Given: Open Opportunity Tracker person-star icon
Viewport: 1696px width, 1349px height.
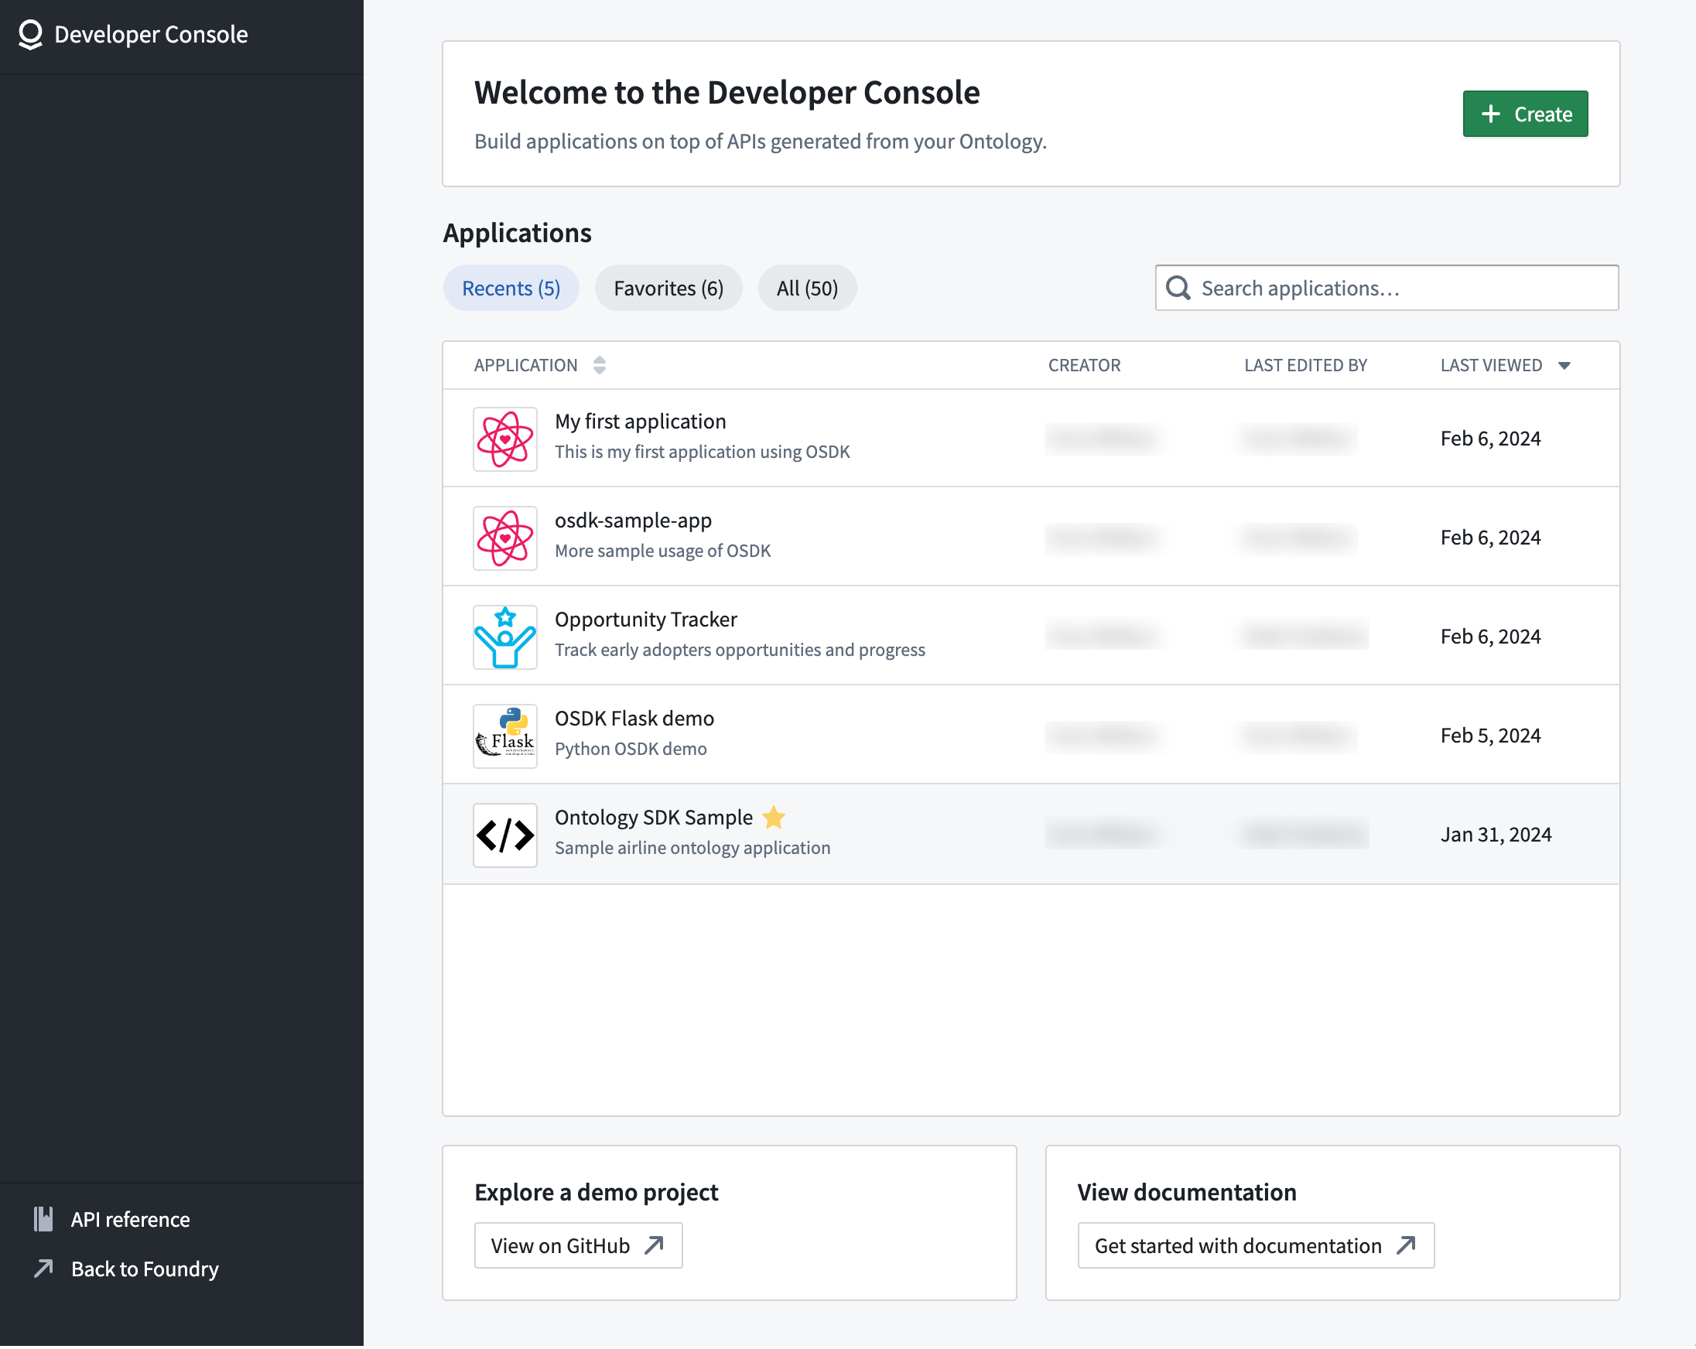Looking at the screenshot, I should (x=505, y=637).
